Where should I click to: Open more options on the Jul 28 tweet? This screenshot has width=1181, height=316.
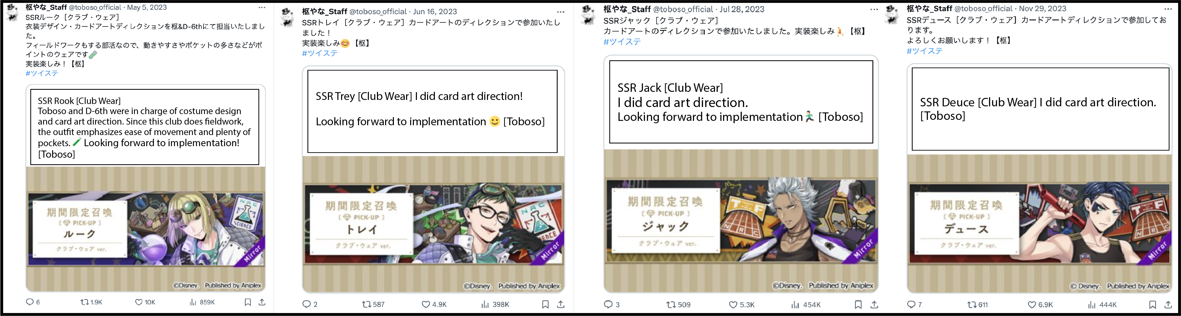pos(874,9)
